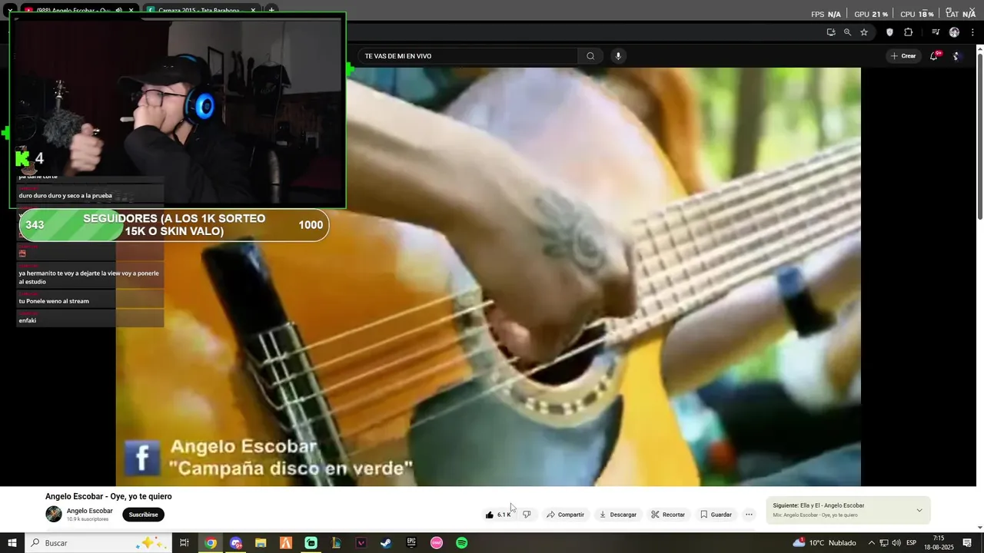Open the Windows notification center icon
This screenshot has width=984, height=553.
tap(968, 543)
